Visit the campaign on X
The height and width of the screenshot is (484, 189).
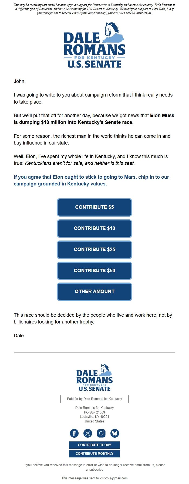point(88,433)
